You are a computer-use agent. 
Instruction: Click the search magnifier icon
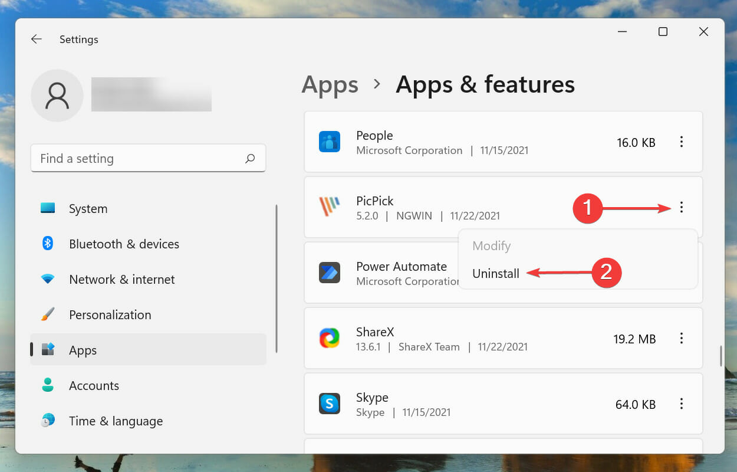click(250, 158)
